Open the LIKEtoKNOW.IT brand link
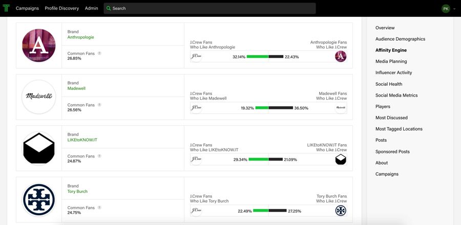The image size is (461, 225). [82, 140]
